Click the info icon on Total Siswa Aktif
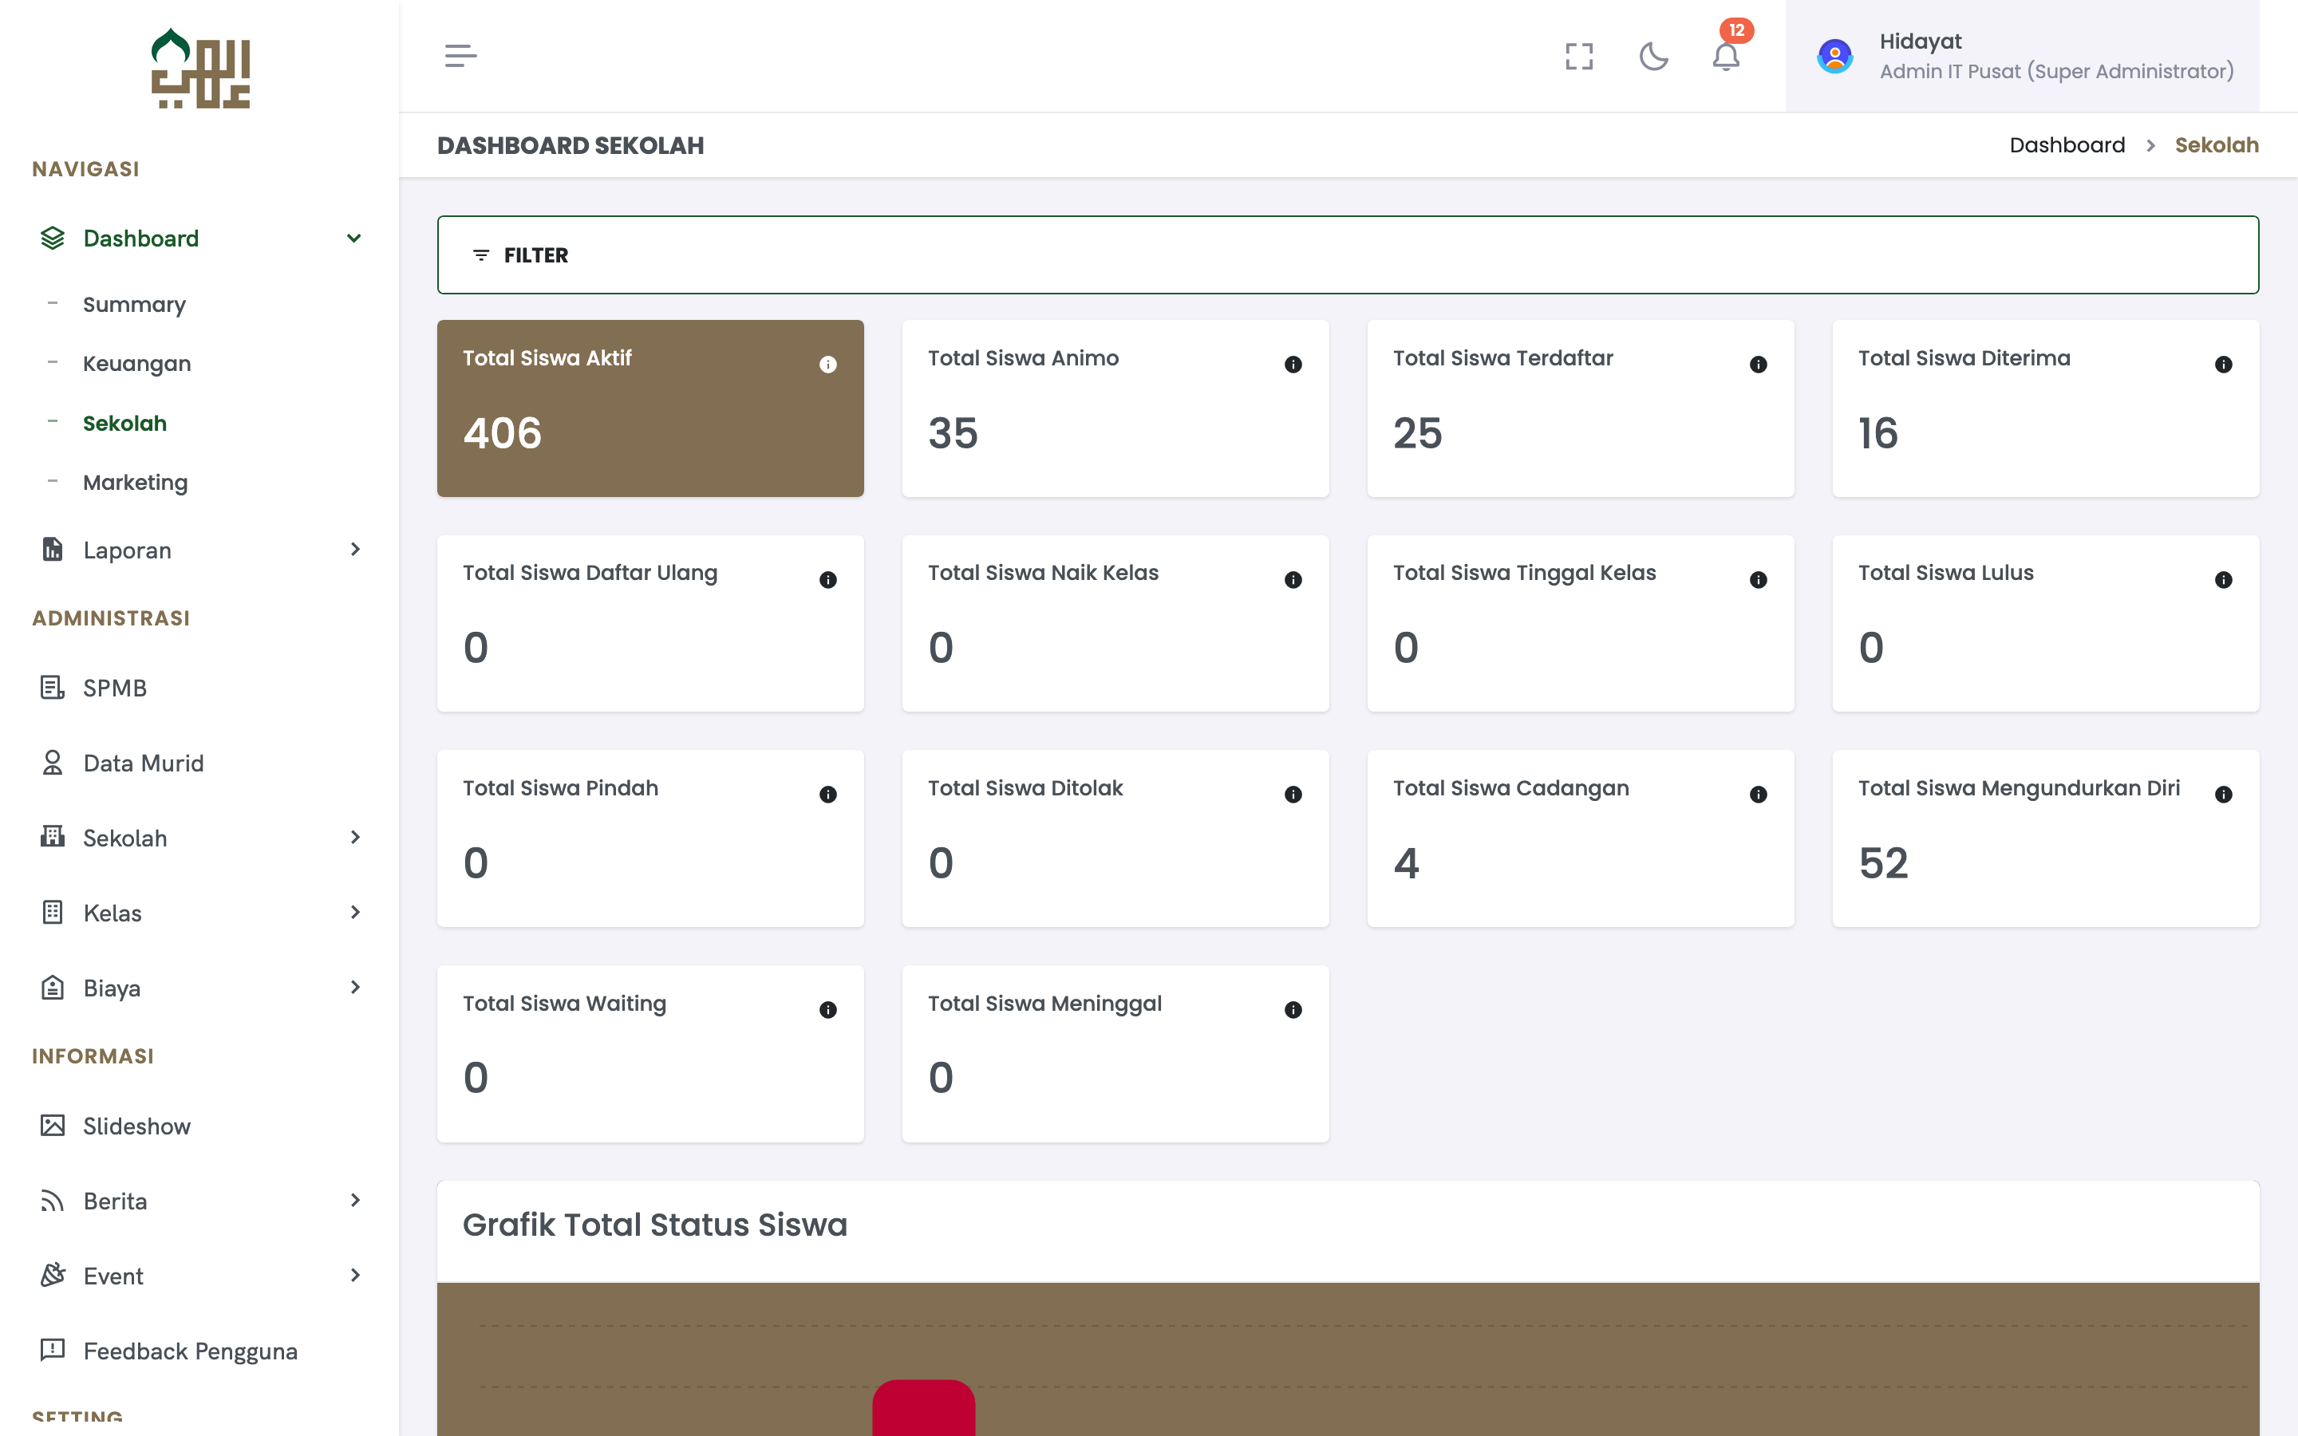Screen dimensions: 2298x1436 pyautogui.click(x=828, y=365)
